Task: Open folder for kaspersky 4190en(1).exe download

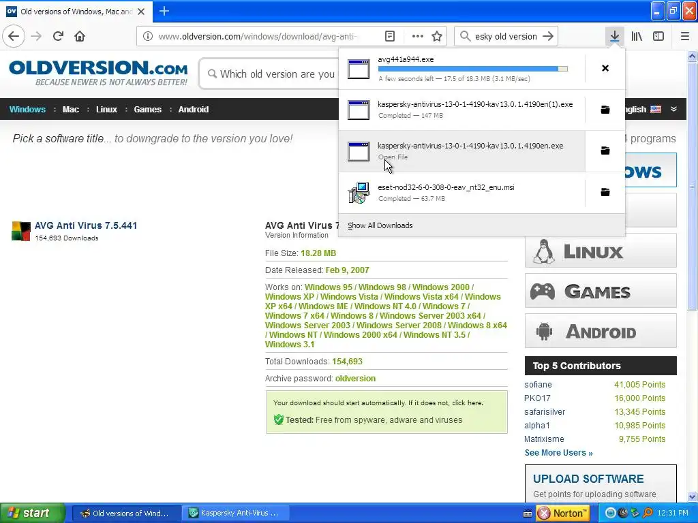Action: tap(605, 110)
